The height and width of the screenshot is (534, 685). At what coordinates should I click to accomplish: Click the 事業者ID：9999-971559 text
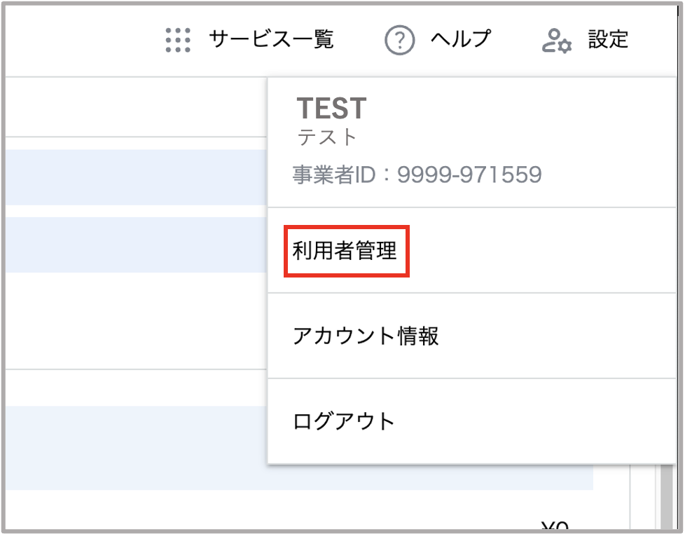(417, 174)
